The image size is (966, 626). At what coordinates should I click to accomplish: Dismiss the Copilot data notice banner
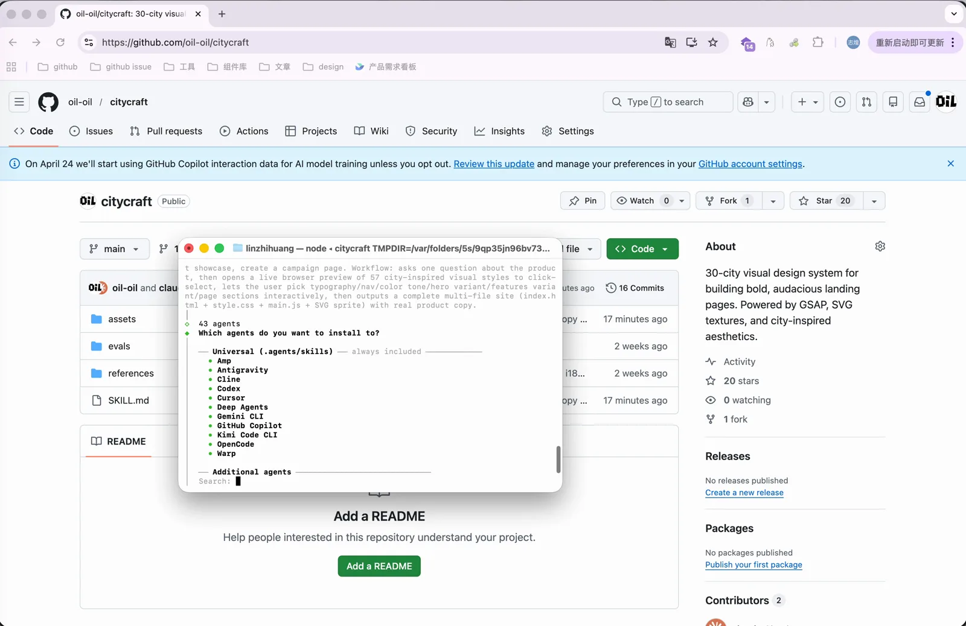click(x=950, y=163)
